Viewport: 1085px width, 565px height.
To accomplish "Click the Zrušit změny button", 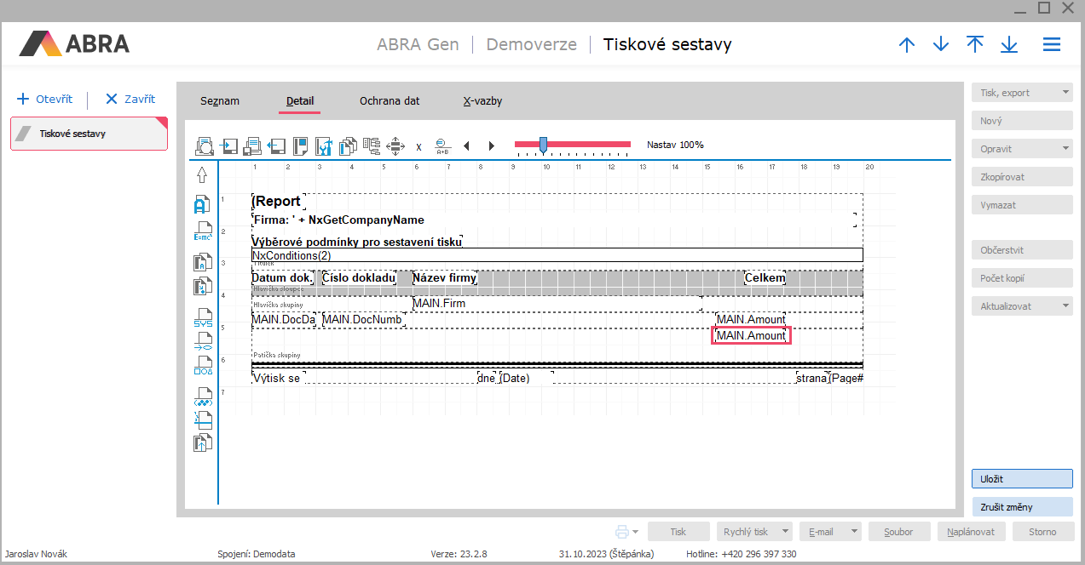I will 1022,507.
